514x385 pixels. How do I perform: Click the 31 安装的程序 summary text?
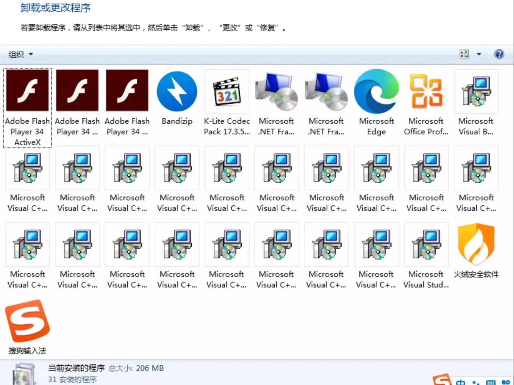[x=72, y=379]
